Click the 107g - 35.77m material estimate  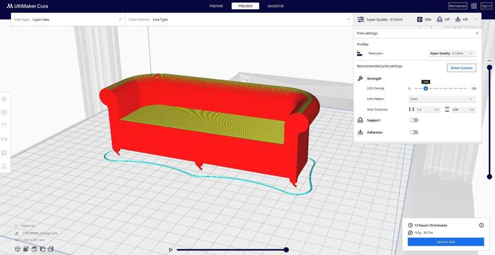pyautogui.click(x=424, y=233)
